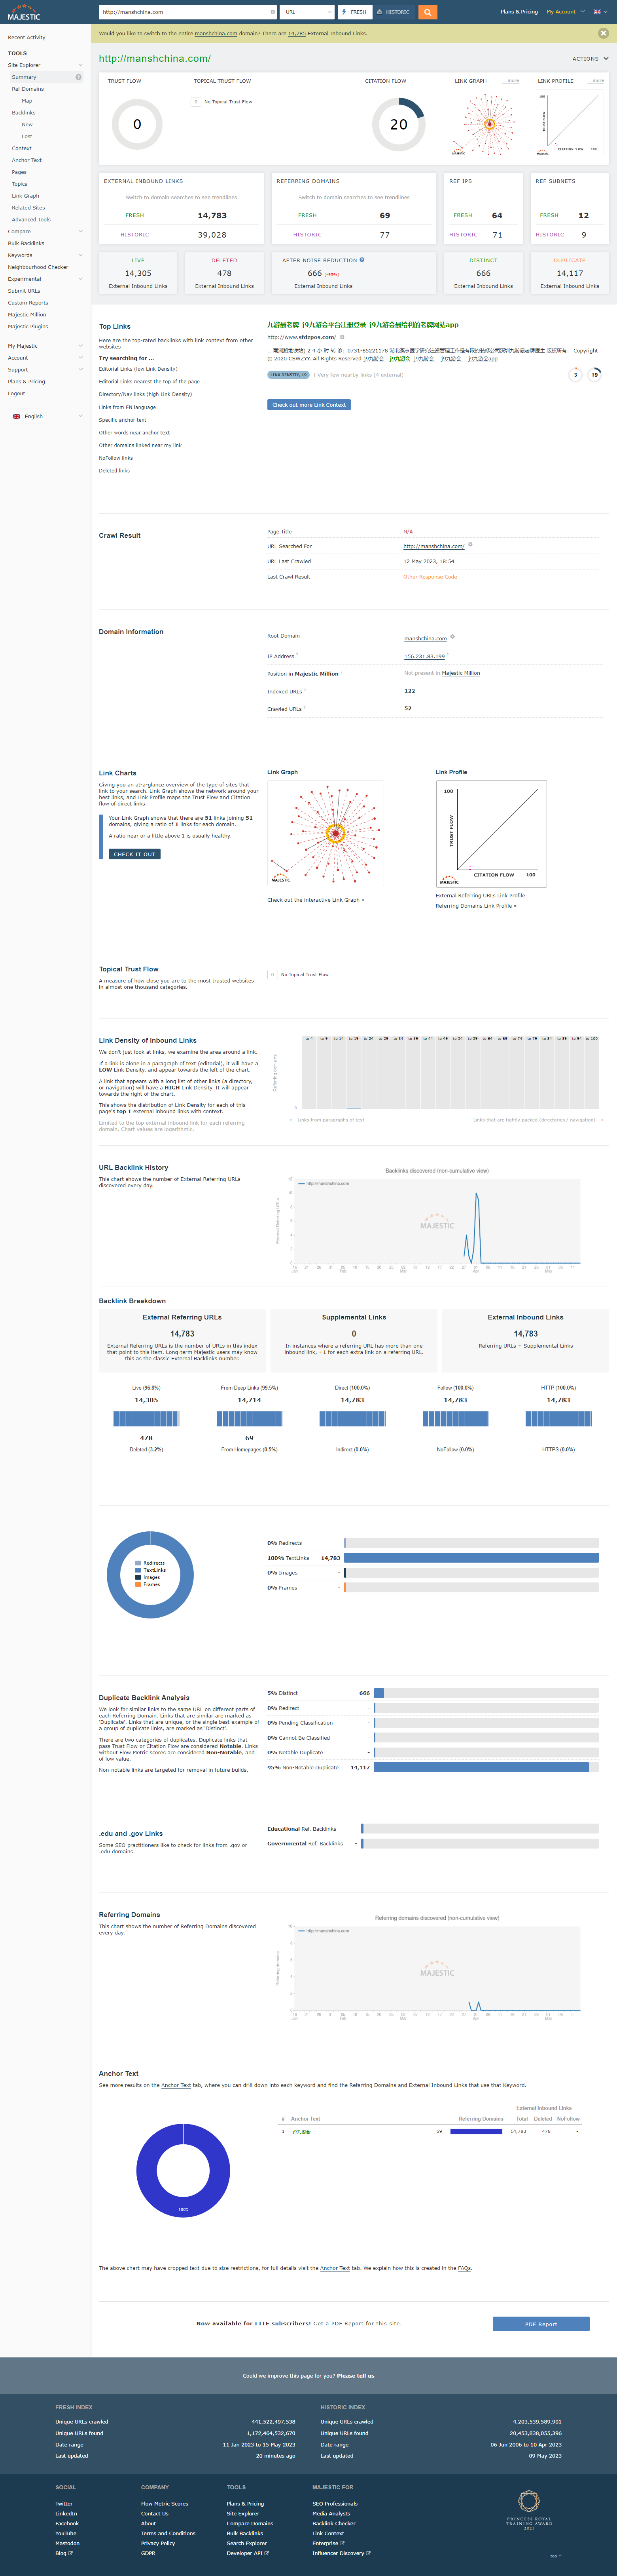Click the Map sidebar sub-item
Viewport: 617px width, 2576px height.
click(x=27, y=101)
